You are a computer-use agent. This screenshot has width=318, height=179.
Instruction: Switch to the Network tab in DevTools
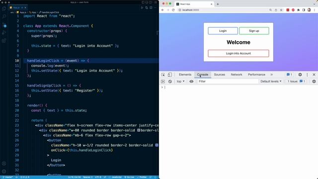[x=237, y=75]
